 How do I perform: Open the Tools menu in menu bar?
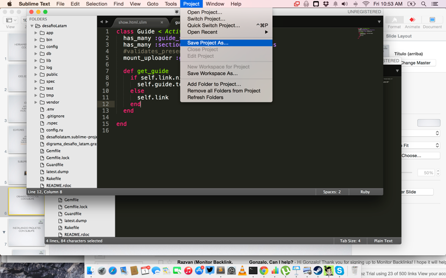171,4
